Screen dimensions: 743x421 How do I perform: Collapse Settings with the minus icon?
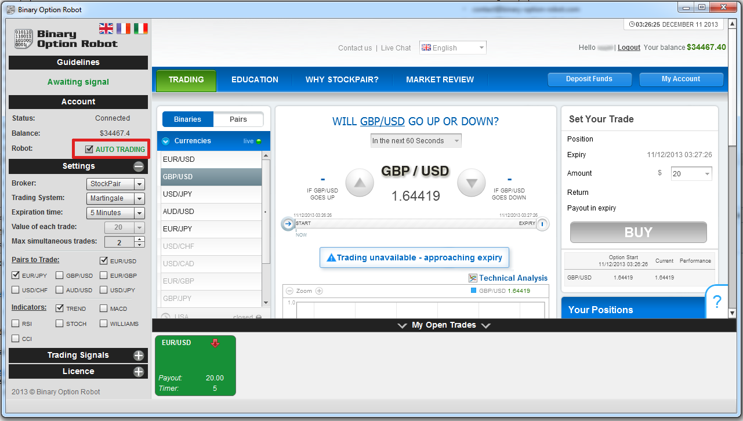coord(139,166)
